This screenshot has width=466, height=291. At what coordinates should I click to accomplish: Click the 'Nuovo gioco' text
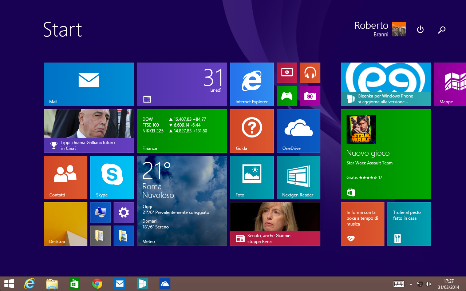368,153
